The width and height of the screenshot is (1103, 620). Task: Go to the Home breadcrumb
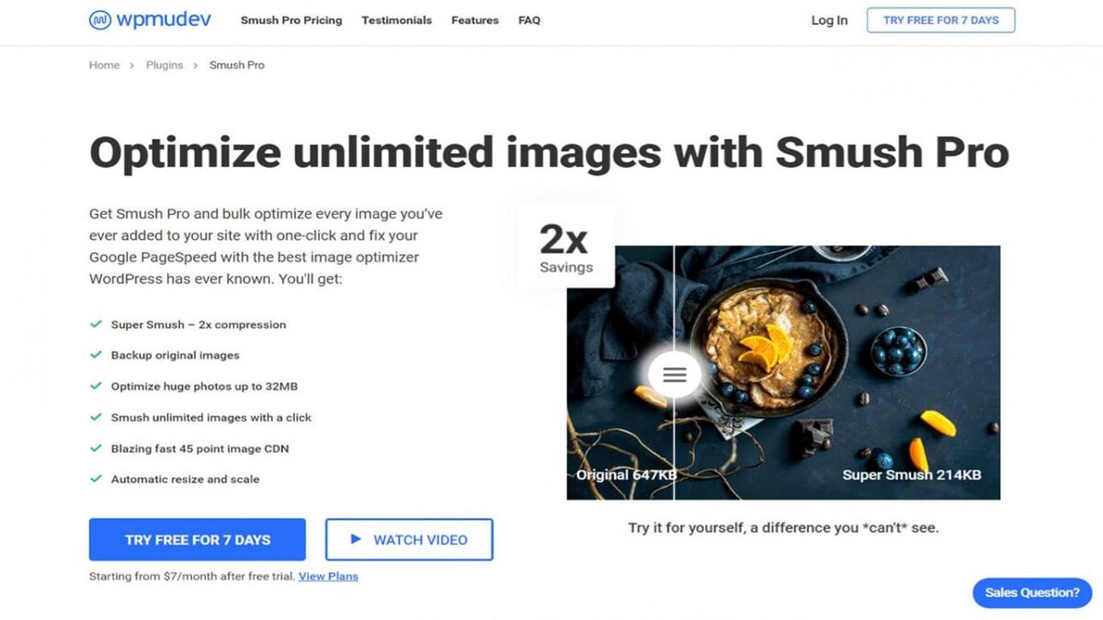pos(104,65)
